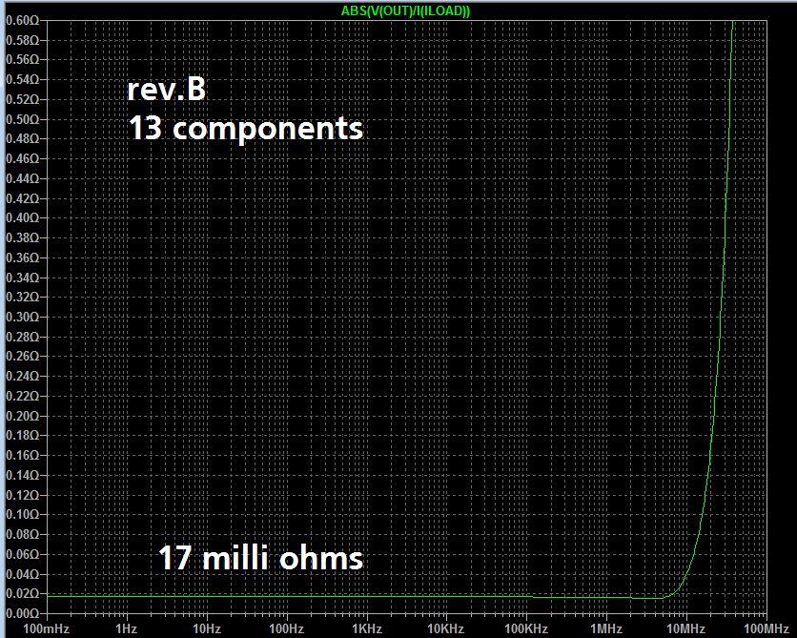Click the 0.58Ω y-axis label

(22, 40)
